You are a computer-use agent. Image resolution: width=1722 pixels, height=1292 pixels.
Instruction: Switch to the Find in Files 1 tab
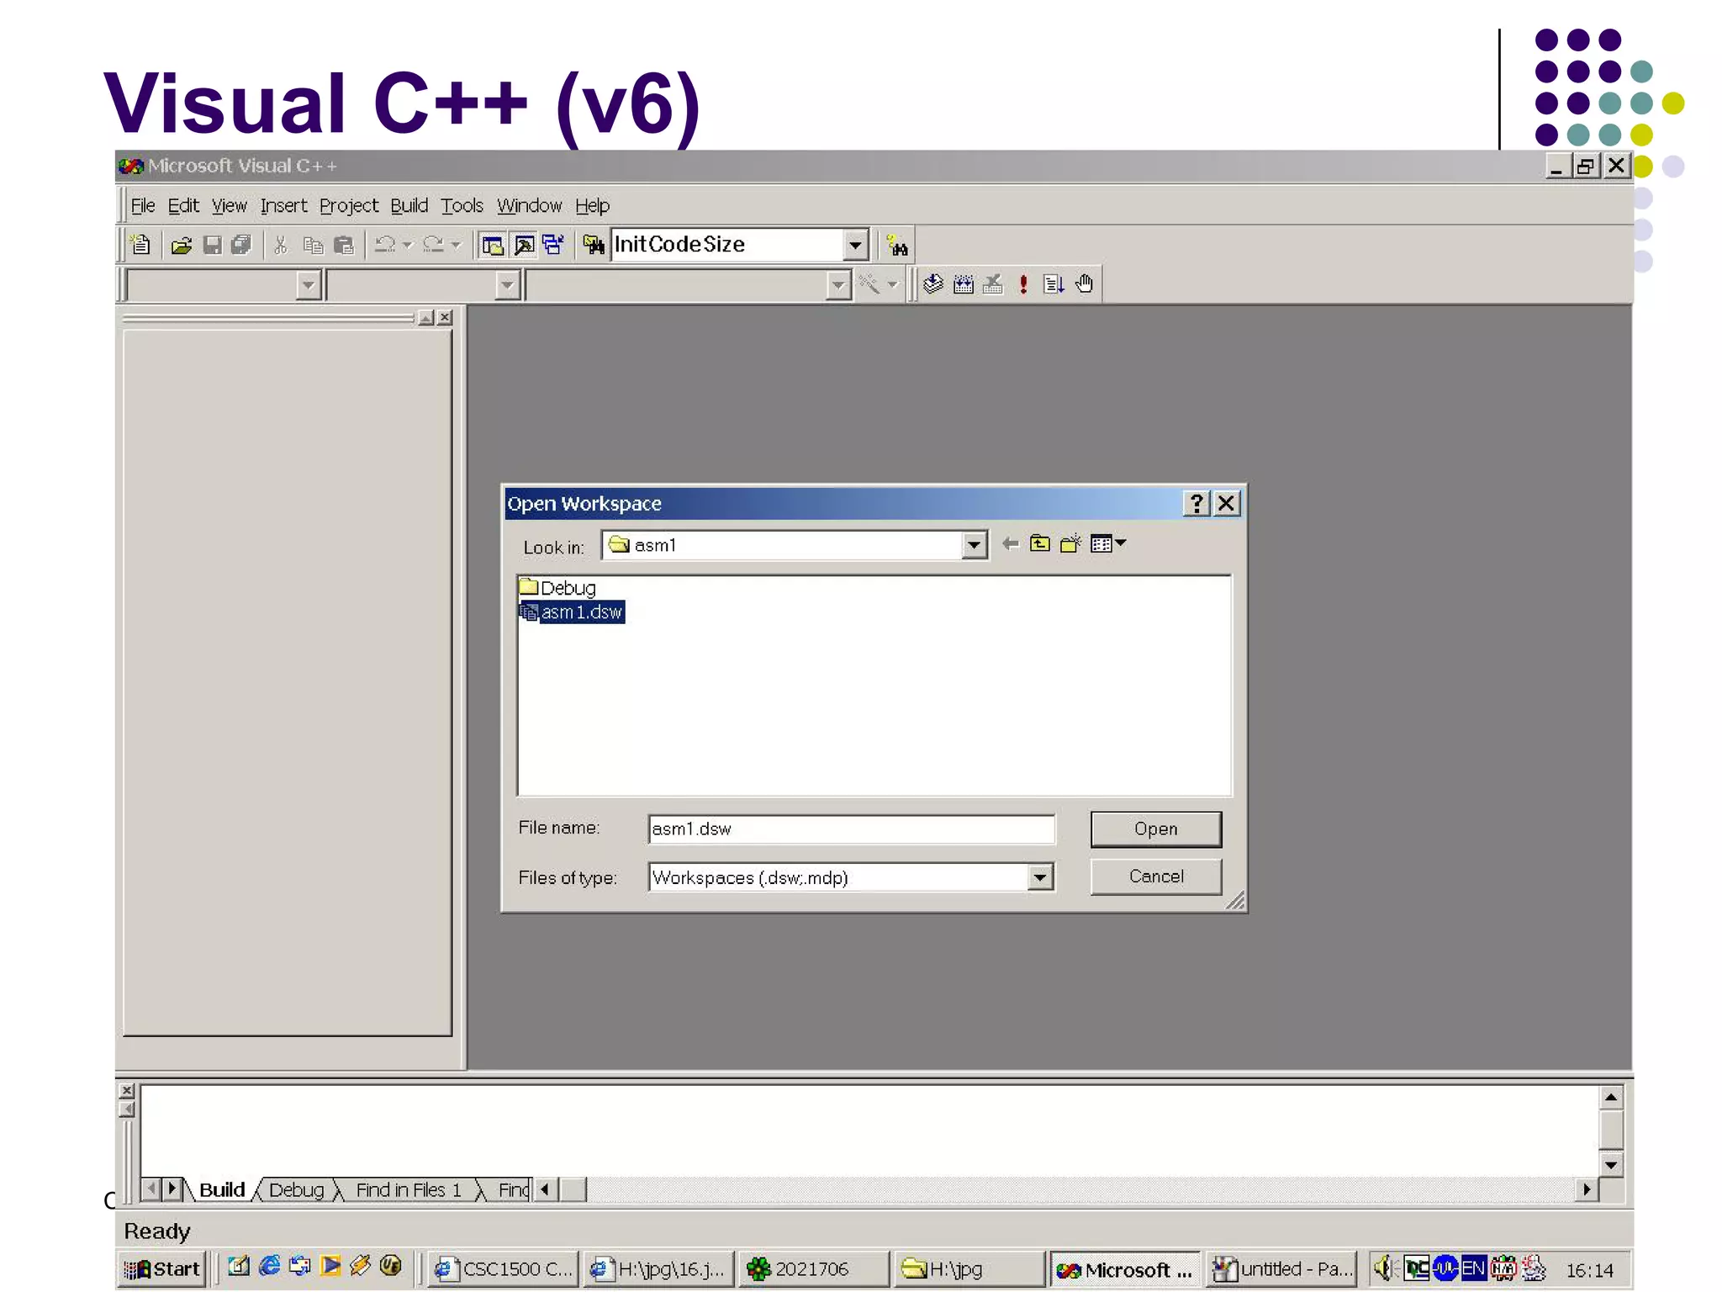(409, 1190)
